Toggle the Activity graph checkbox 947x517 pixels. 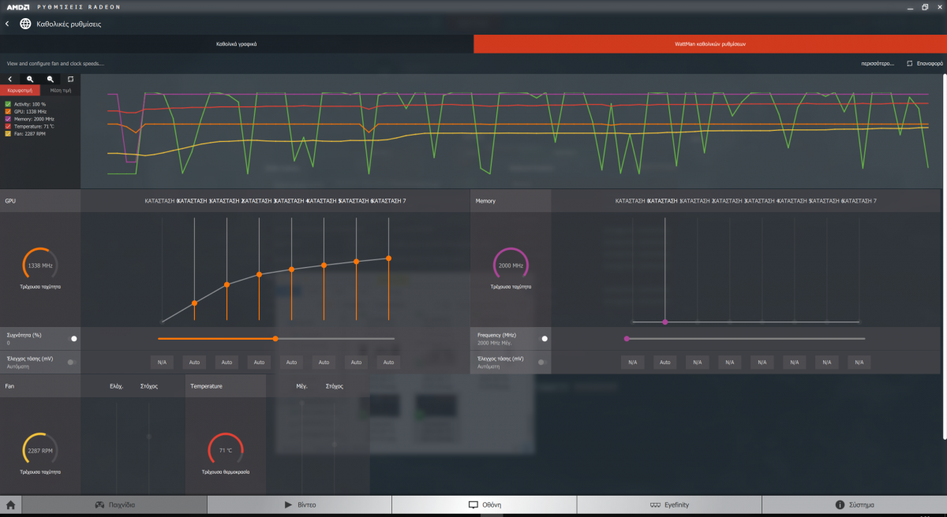pos(8,104)
